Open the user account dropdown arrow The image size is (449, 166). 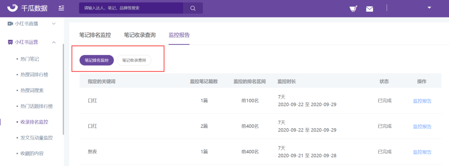(429, 8)
